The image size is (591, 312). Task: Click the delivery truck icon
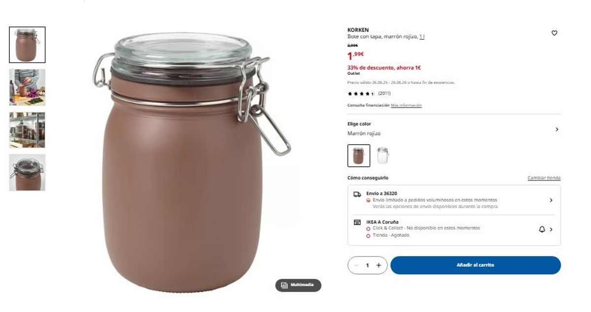point(357,194)
